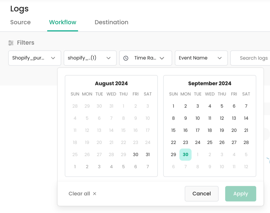
Task: Choose September 16 in the calendar
Action: pyautogui.click(x=185, y=130)
